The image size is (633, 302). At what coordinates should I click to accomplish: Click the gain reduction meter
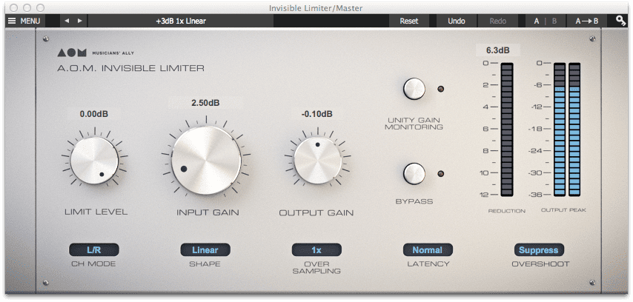(507, 130)
